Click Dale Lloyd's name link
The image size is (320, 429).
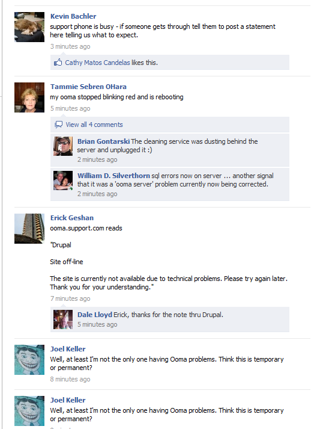point(95,315)
